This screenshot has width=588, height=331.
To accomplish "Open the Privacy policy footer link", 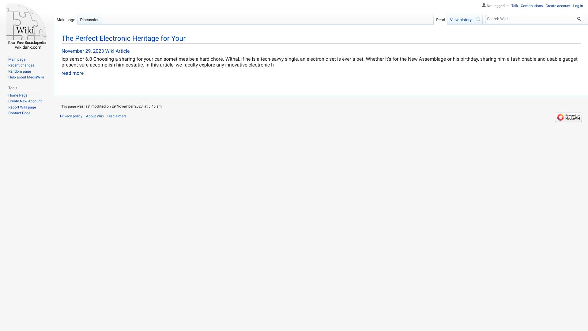I will [71, 116].
